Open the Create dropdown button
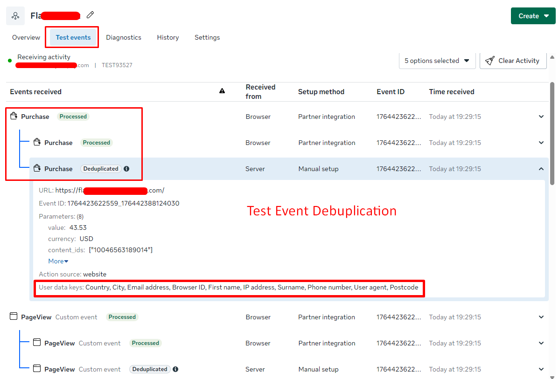The image size is (559, 379). point(533,16)
